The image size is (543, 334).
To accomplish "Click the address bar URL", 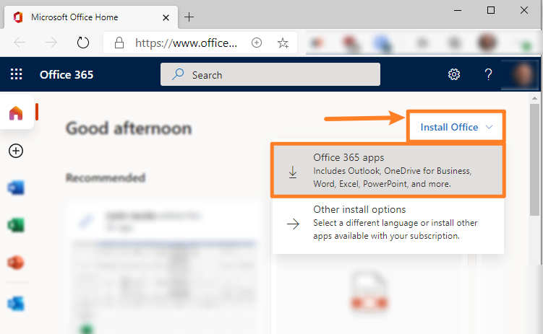I will pos(186,43).
